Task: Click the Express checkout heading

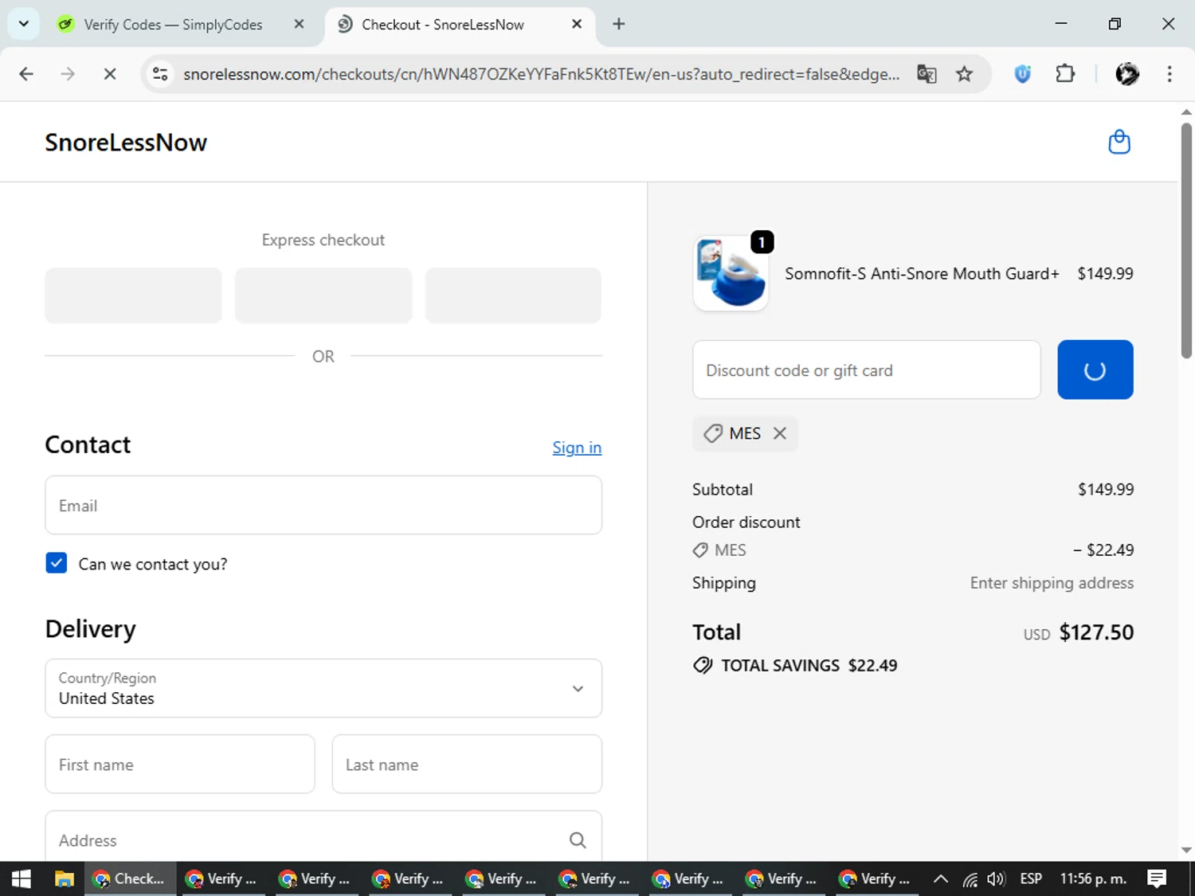Action: tap(323, 240)
